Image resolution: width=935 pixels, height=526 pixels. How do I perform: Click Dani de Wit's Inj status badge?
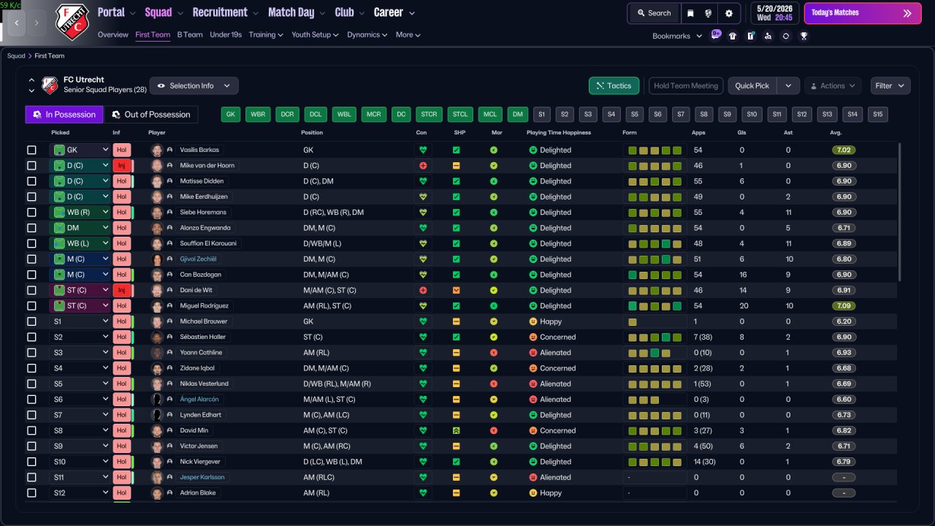pos(122,290)
